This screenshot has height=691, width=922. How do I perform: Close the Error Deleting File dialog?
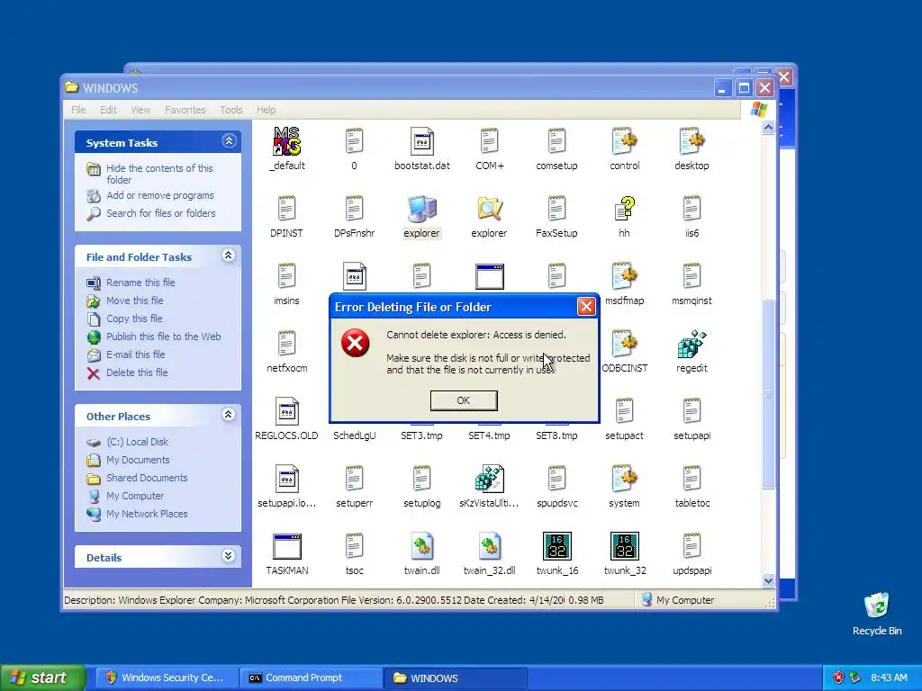pyautogui.click(x=585, y=307)
